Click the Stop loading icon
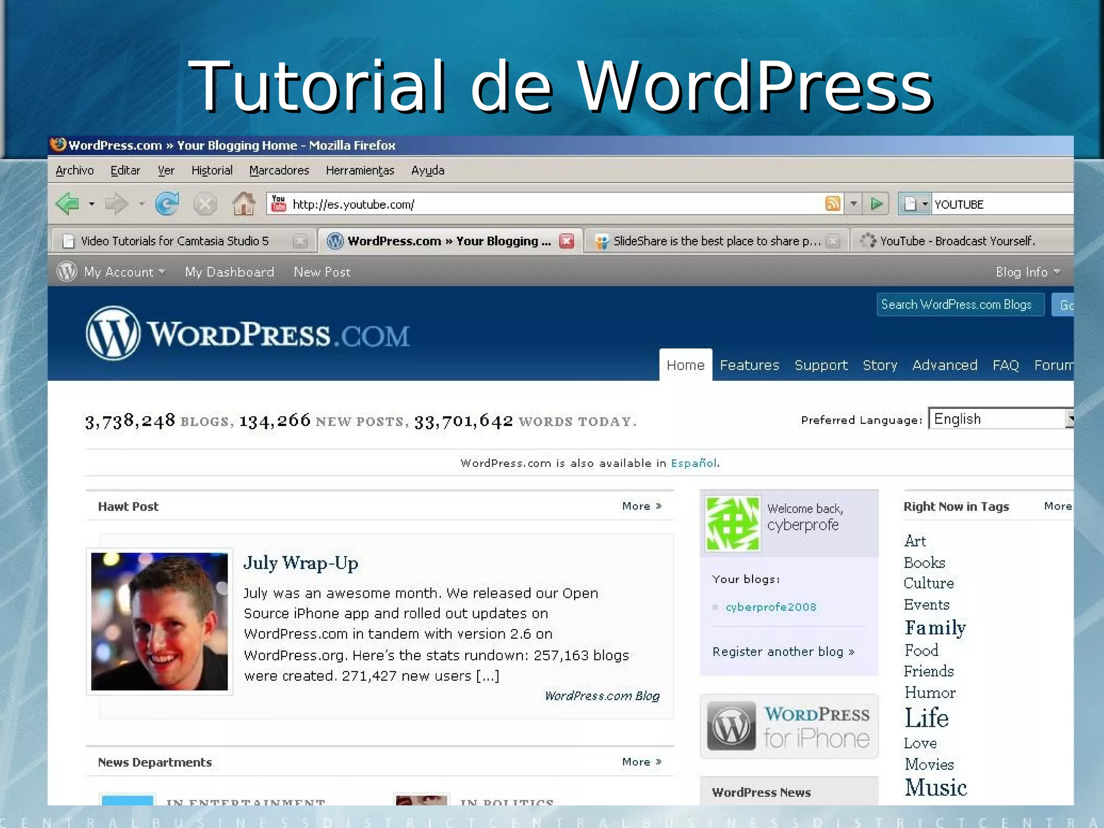 205,204
